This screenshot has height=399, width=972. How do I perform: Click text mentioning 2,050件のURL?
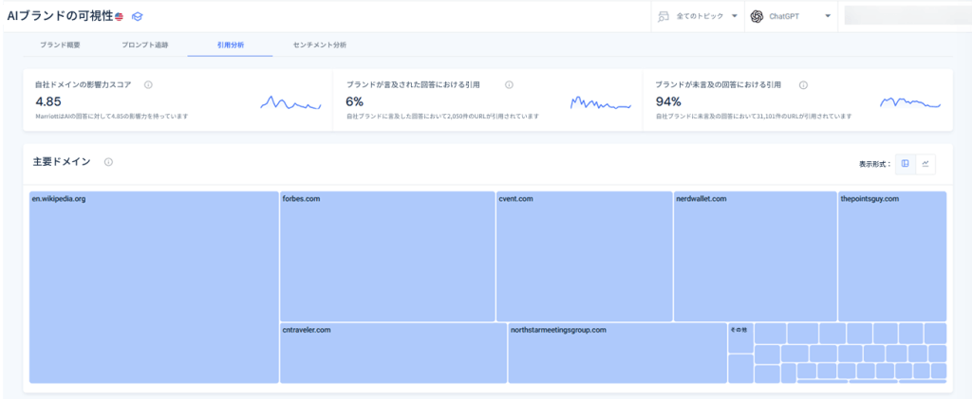click(x=442, y=117)
